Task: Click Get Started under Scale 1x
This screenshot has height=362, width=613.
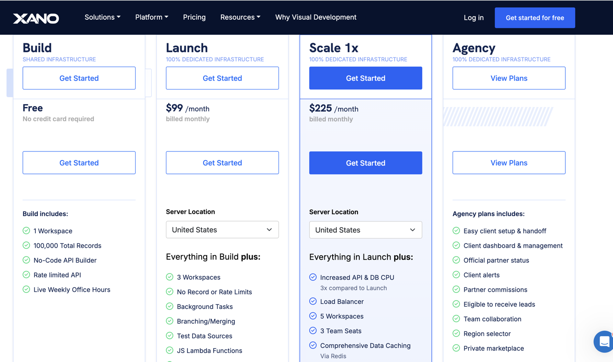Action: (365, 163)
